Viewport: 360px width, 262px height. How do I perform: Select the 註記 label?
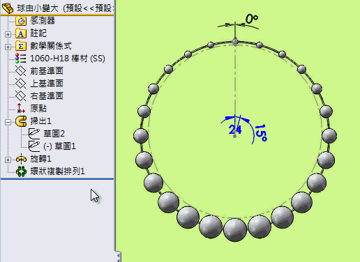pos(38,33)
